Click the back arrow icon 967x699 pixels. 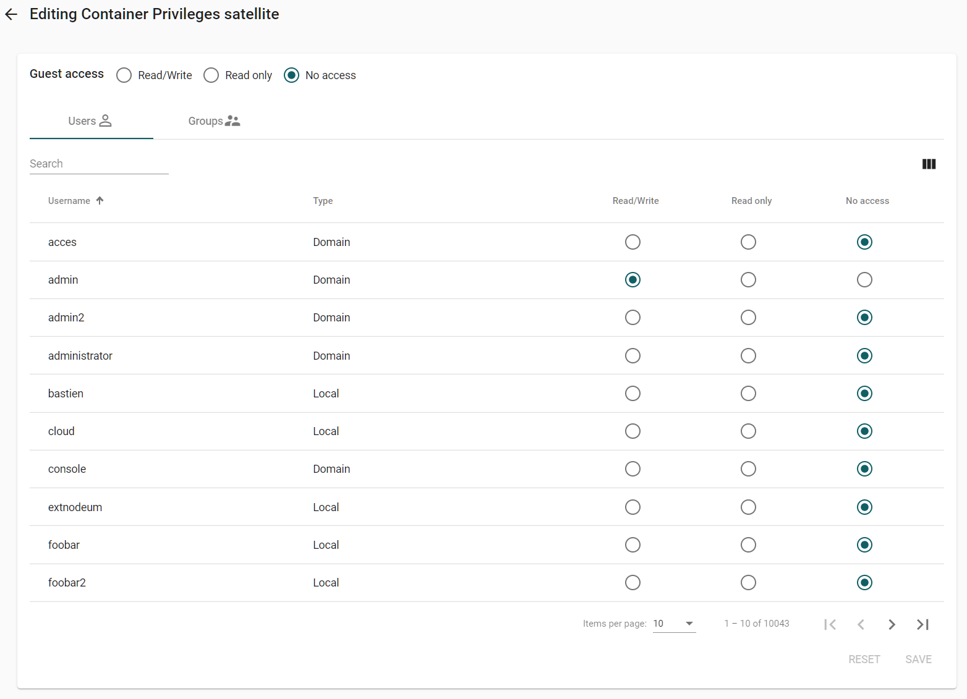click(11, 14)
